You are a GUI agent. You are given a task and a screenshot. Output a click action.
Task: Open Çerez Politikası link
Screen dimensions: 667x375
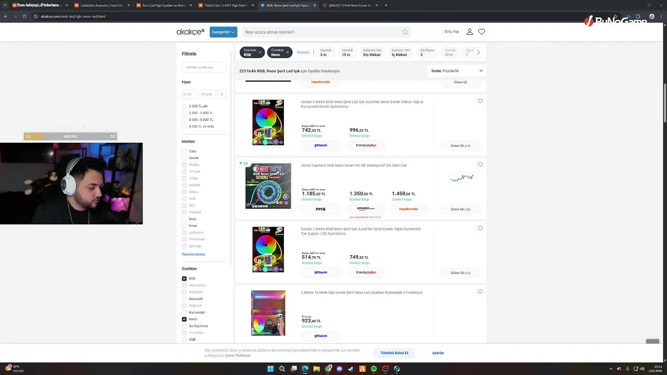point(238,356)
